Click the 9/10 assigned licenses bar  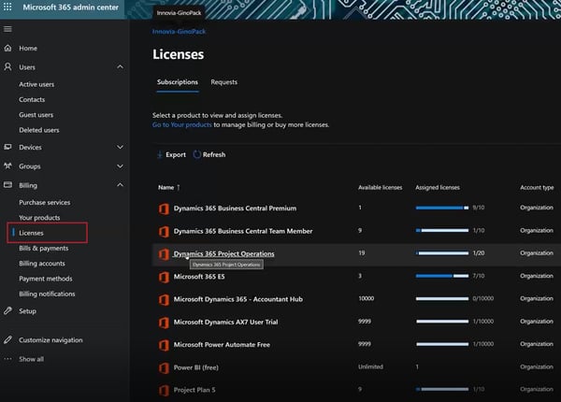coord(442,208)
